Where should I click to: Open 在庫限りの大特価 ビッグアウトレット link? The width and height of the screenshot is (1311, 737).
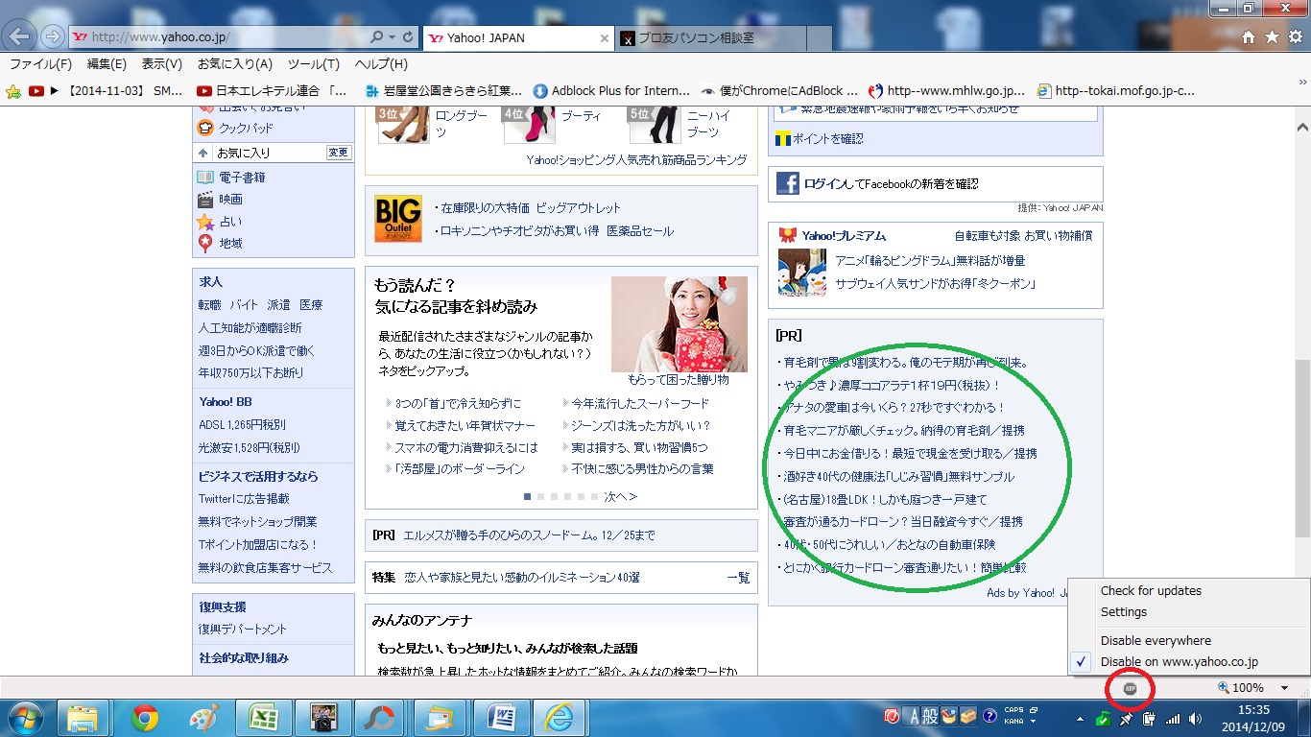[x=531, y=207]
